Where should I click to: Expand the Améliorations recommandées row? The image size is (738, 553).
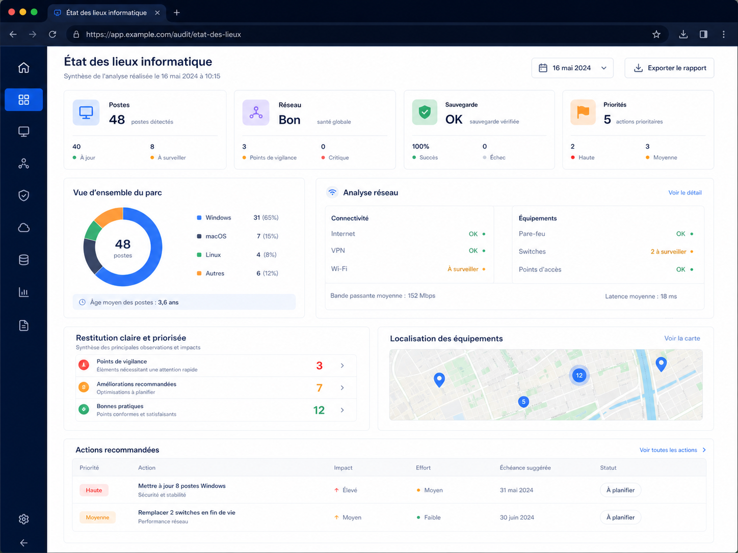coord(216,388)
